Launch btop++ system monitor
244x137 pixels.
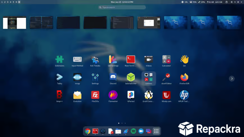(60, 97)
